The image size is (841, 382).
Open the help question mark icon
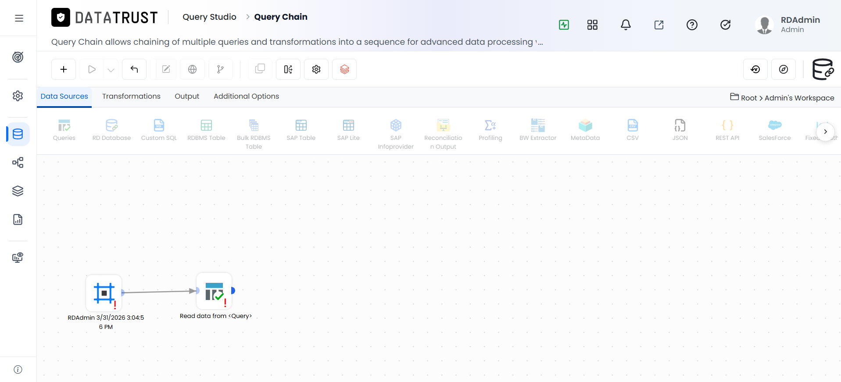[x=692, y=25]
